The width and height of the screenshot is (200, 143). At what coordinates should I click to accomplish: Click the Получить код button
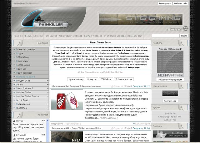coord(170,101)
